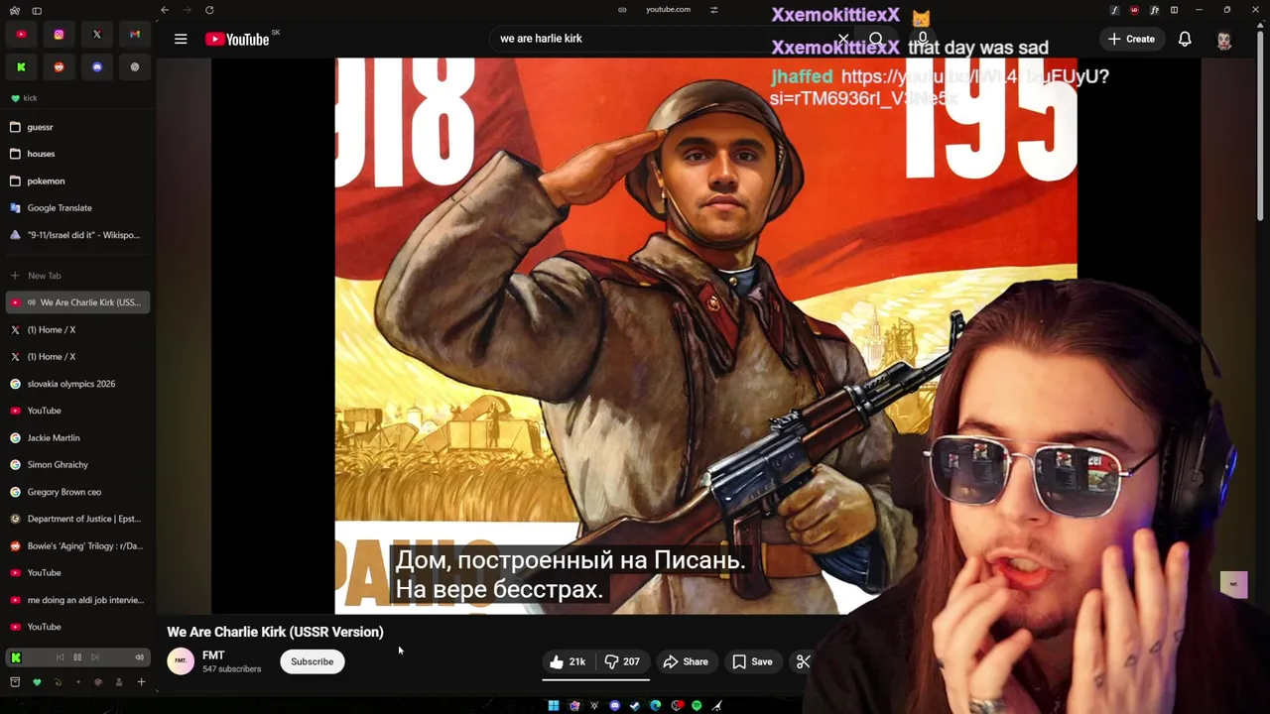Open the Spotify icon in the taskbar

[x=697, y=706]
